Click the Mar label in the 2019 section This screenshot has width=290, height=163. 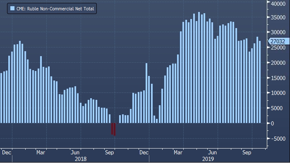point(178,153)
